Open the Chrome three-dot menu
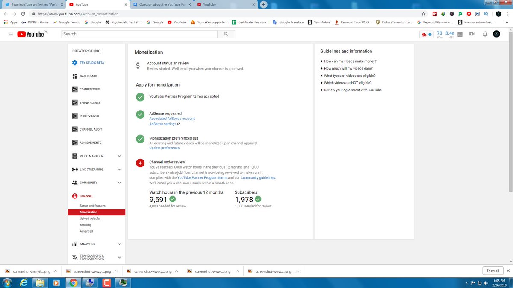 507,14
